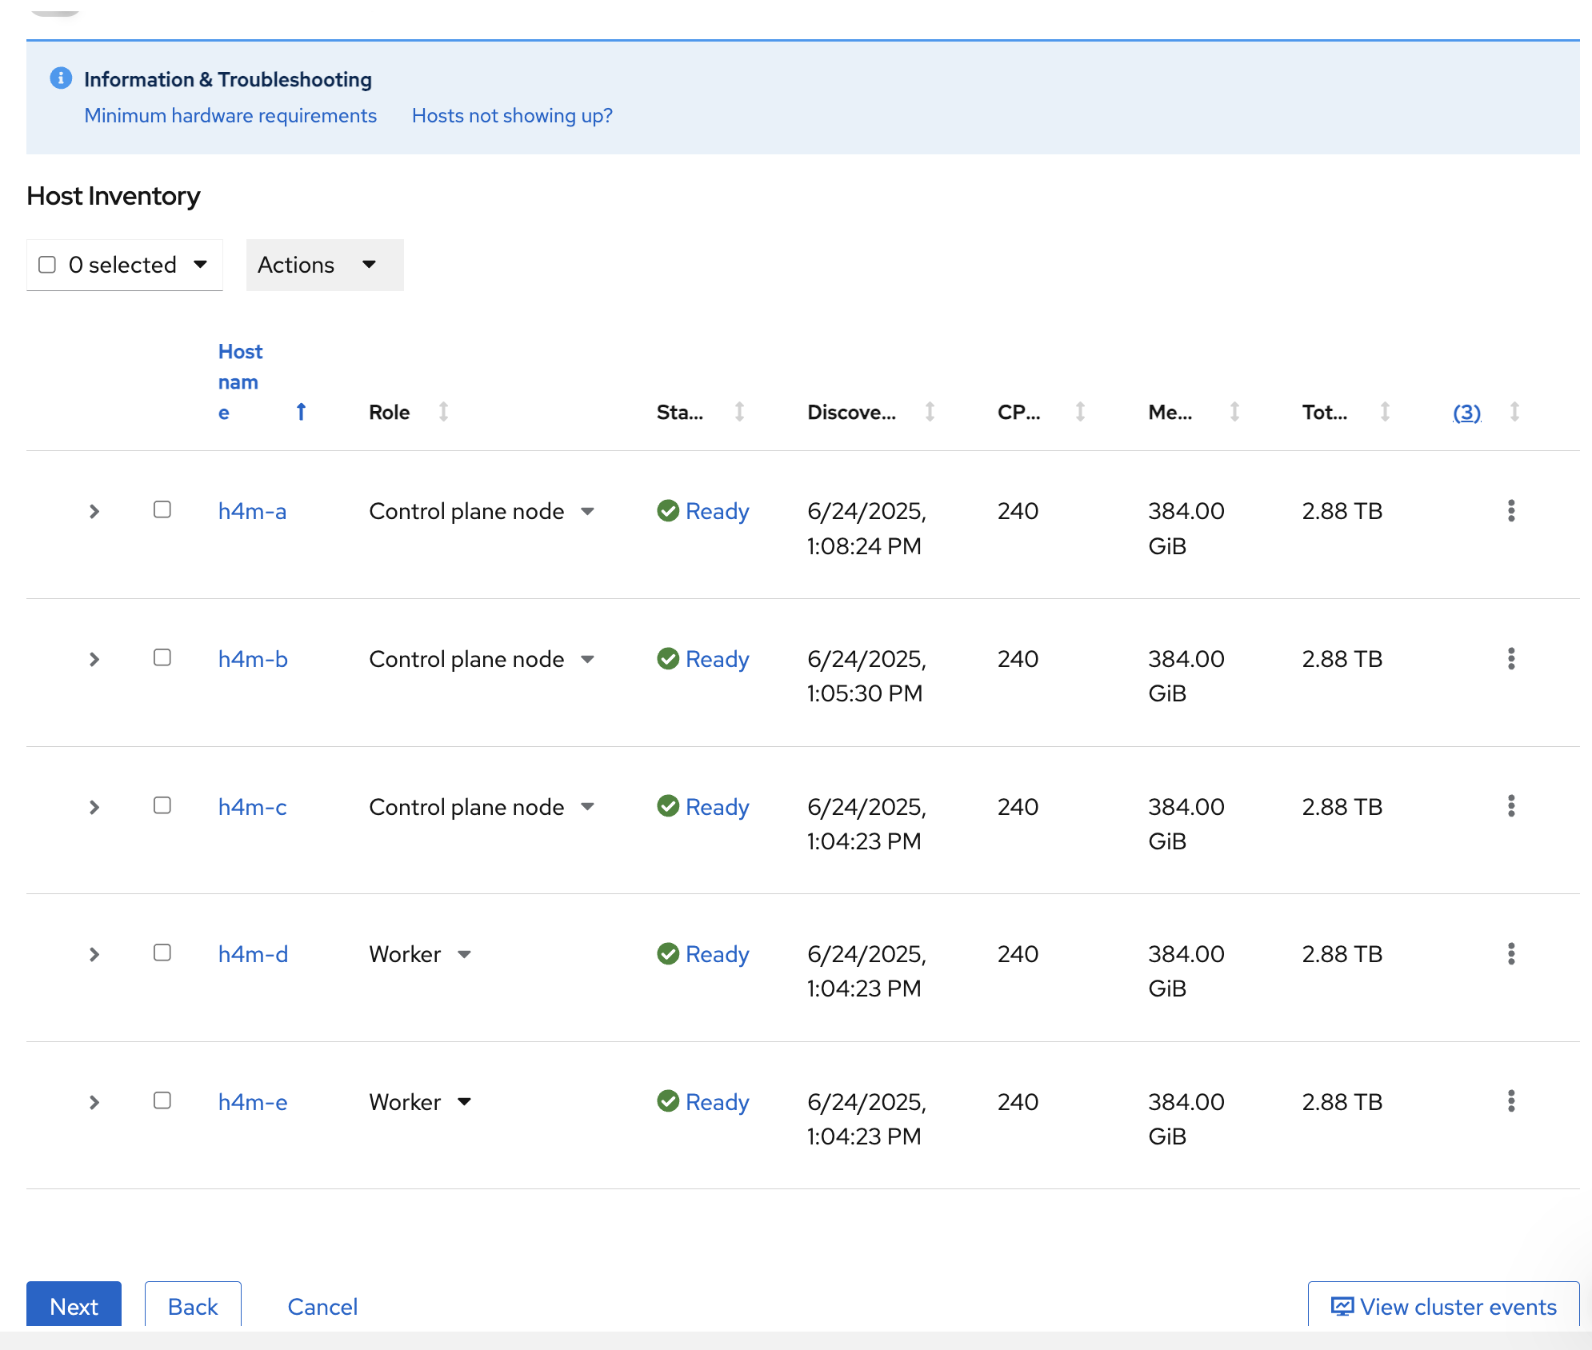Toggle the select-all hosts checkbox
The width and height of the screenshot is (1592, 1350).
pyautogui.click(x=46, y=265)
